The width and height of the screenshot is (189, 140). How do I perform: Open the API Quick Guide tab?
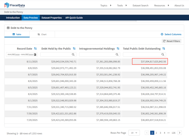[74, 18]
